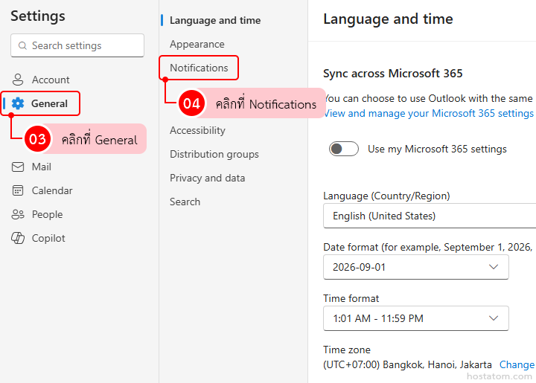The image size is (536, 383).
Task: Click the Settings panel heading
Action: (x=38, y=16)
